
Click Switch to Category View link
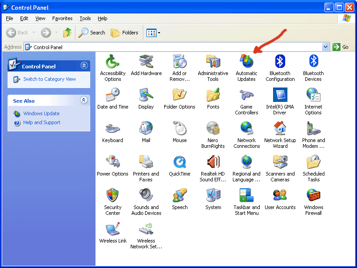coord(50,79)
